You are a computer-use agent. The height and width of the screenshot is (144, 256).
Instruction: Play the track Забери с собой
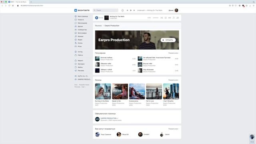point(97,70)
